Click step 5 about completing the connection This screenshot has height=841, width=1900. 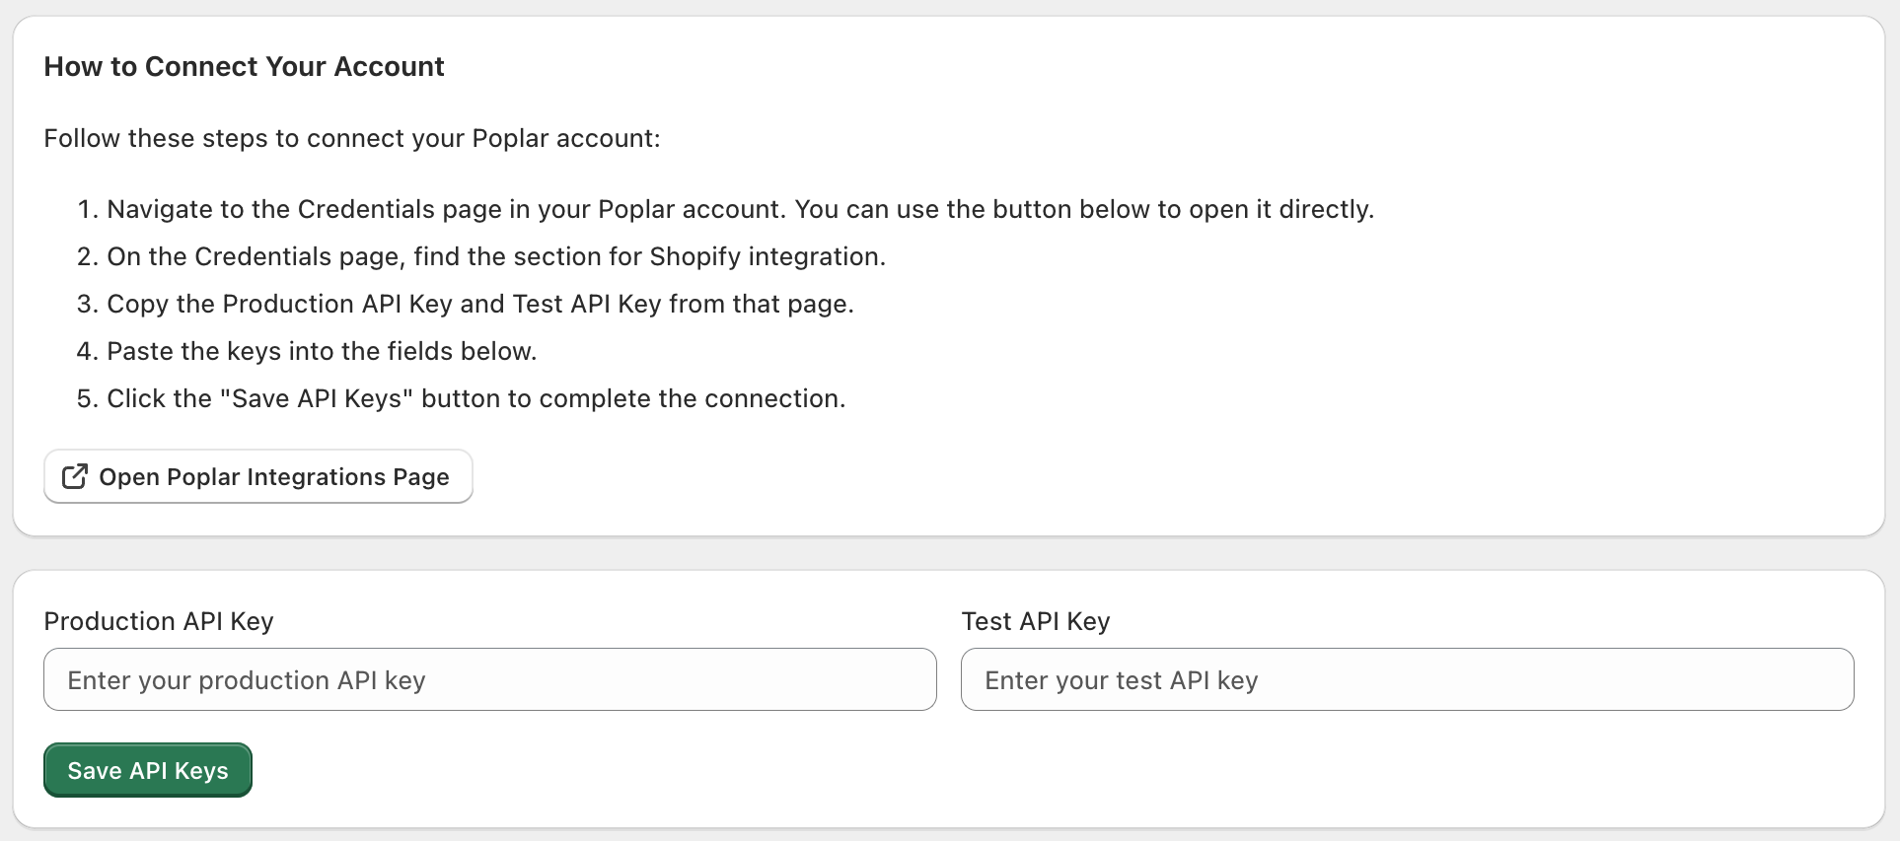pos(476,398)
